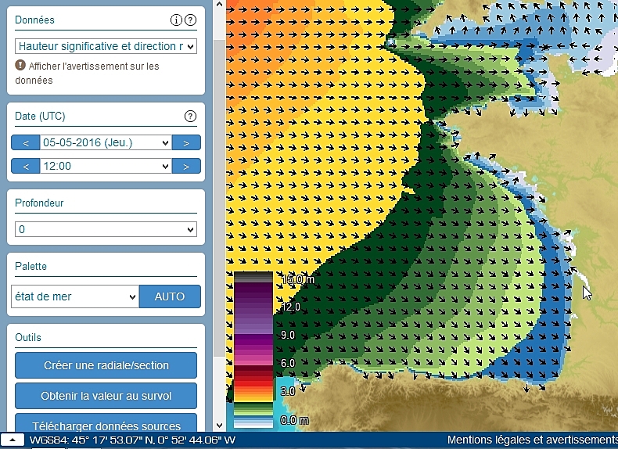This screenshot has width=618, height=449.
Task: Click the sidebar scrollbar up arrow
Action: pos(220,5)
